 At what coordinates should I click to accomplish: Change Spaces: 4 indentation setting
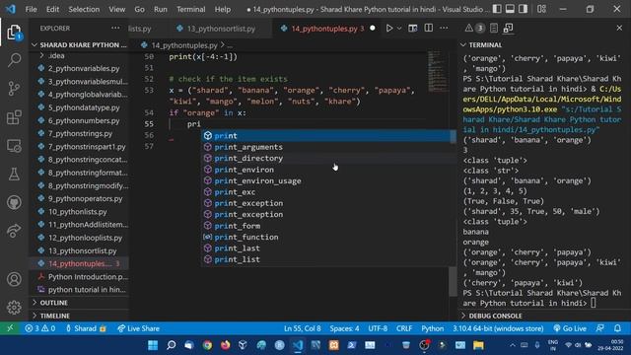[x=344, y=328]
